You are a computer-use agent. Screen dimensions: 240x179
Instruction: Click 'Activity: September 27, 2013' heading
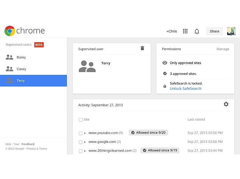click(101, 105)
